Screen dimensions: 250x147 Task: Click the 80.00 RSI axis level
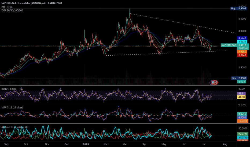(x=241, y=89)
